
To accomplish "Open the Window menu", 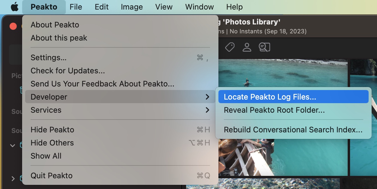I will tap(200, 7).
